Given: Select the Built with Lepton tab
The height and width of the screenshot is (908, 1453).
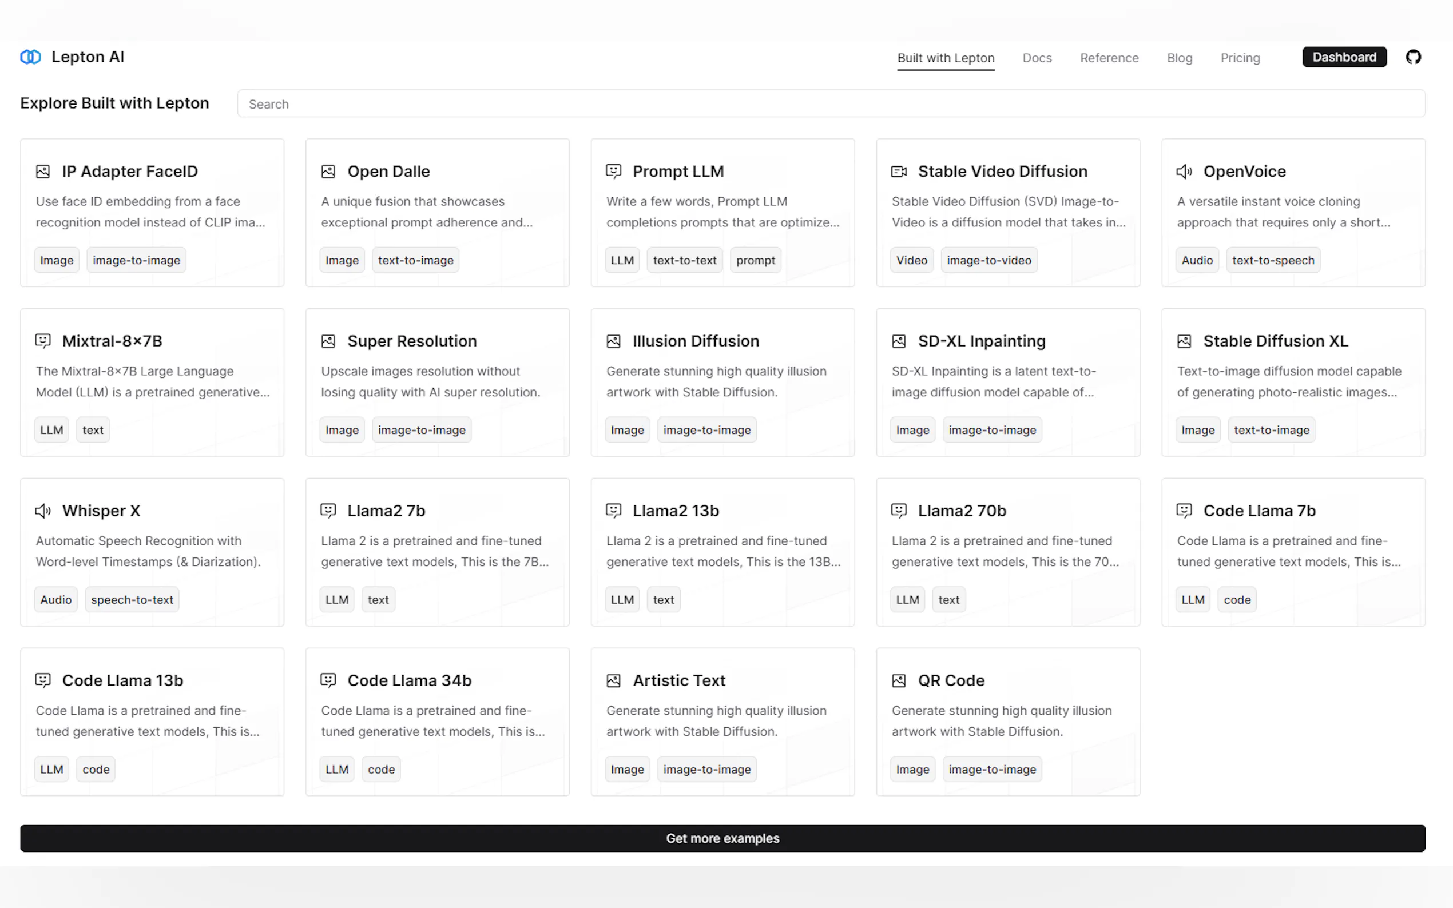Looking at the screenshot, I should 946,58.
